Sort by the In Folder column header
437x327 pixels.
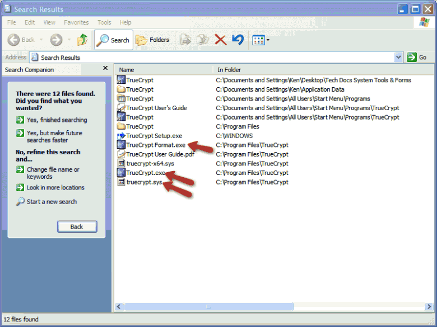click(x=323, y=70)
